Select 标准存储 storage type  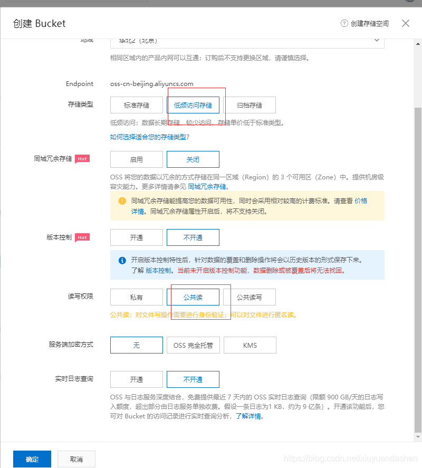click(x=136, y=105)
